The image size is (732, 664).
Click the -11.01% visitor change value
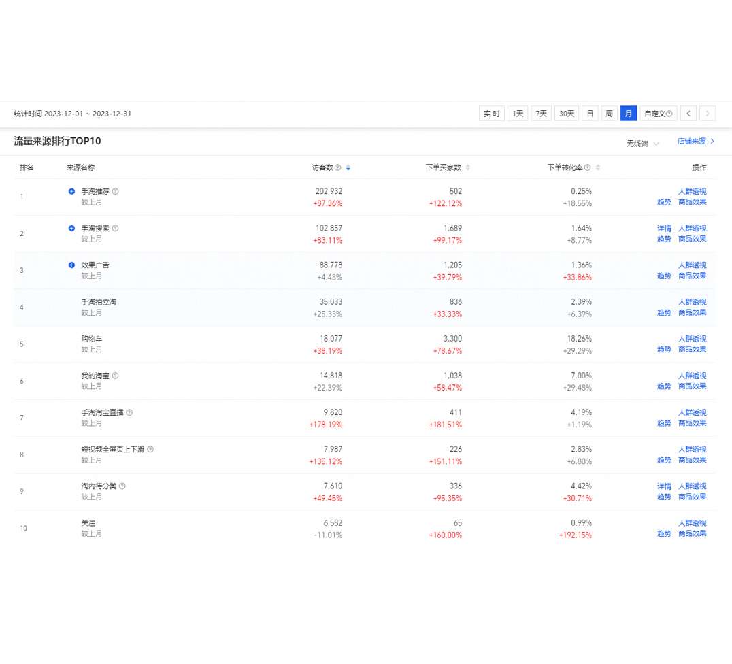pyautogui.click(x=328, y=535)
